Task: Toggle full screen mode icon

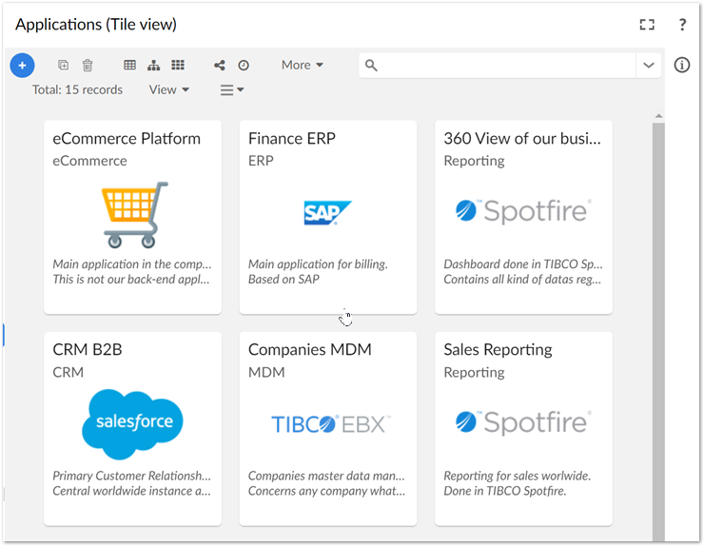Action: (647, 25)
